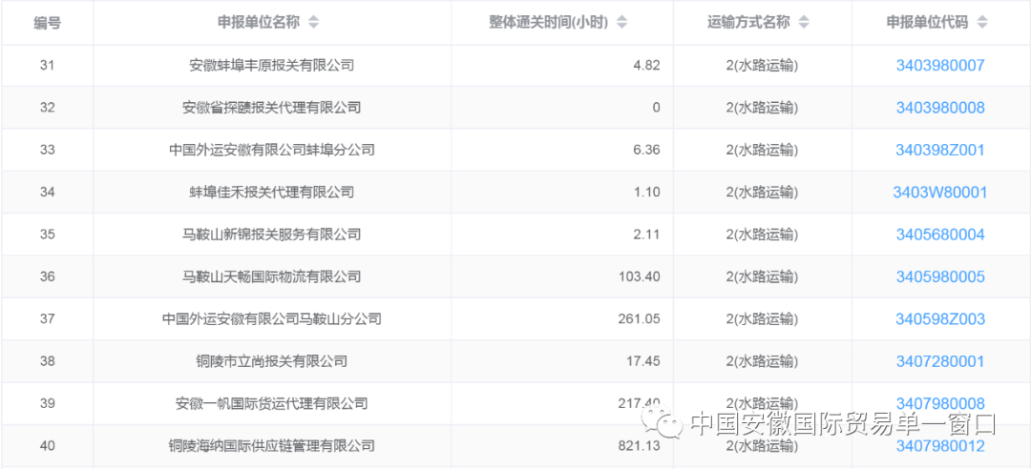Screen dimensions: 1031x469
Task: Select 中国外运安徽有限公司马鞍山分公司 cell
Action: [271, 319]
